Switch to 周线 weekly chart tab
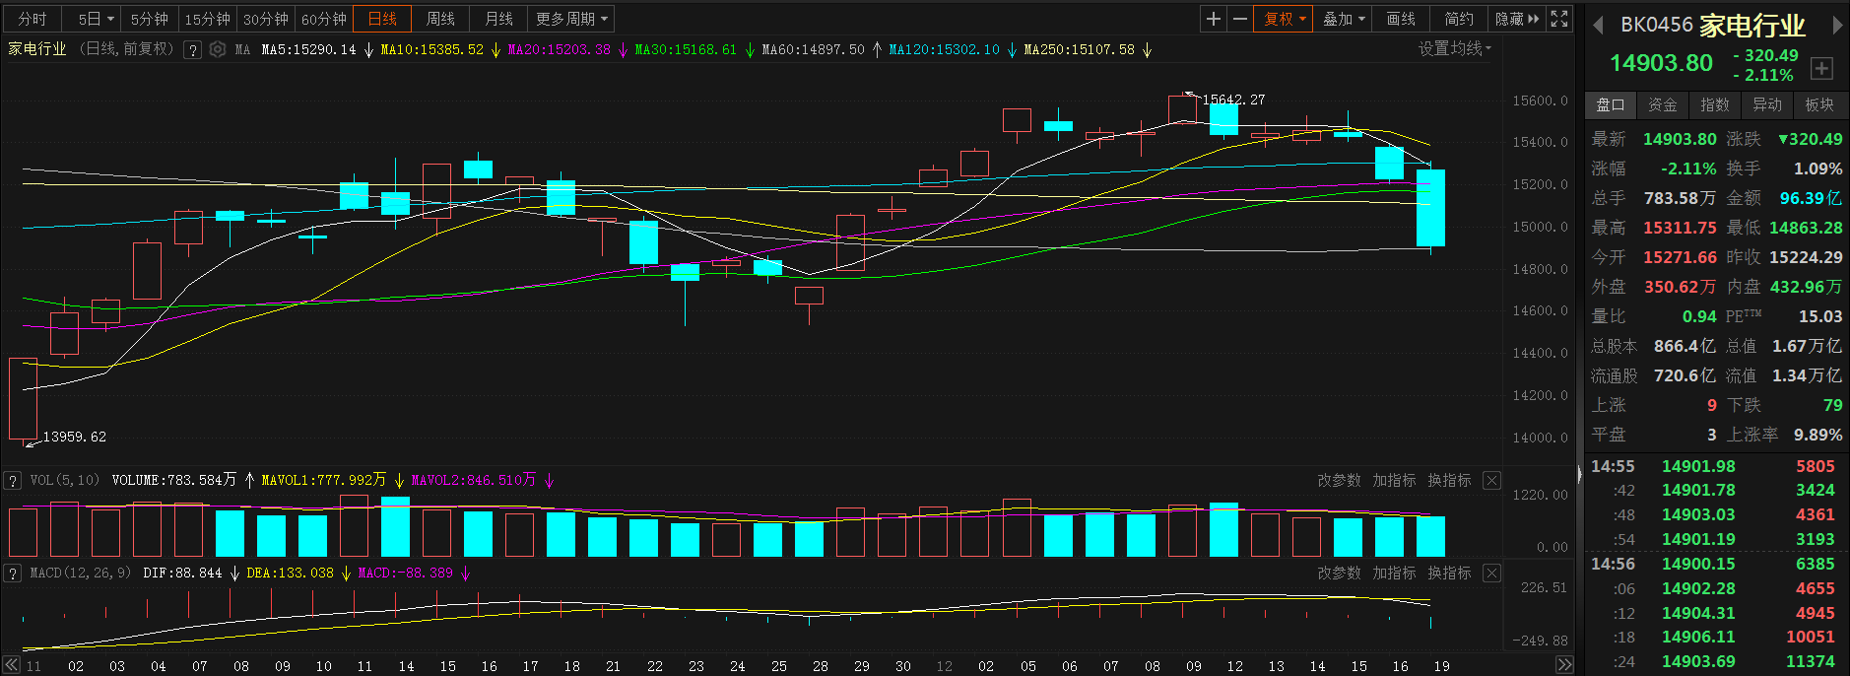This screenshot has width=1850, height=676. pyautogui.click(x=440, y=19)
